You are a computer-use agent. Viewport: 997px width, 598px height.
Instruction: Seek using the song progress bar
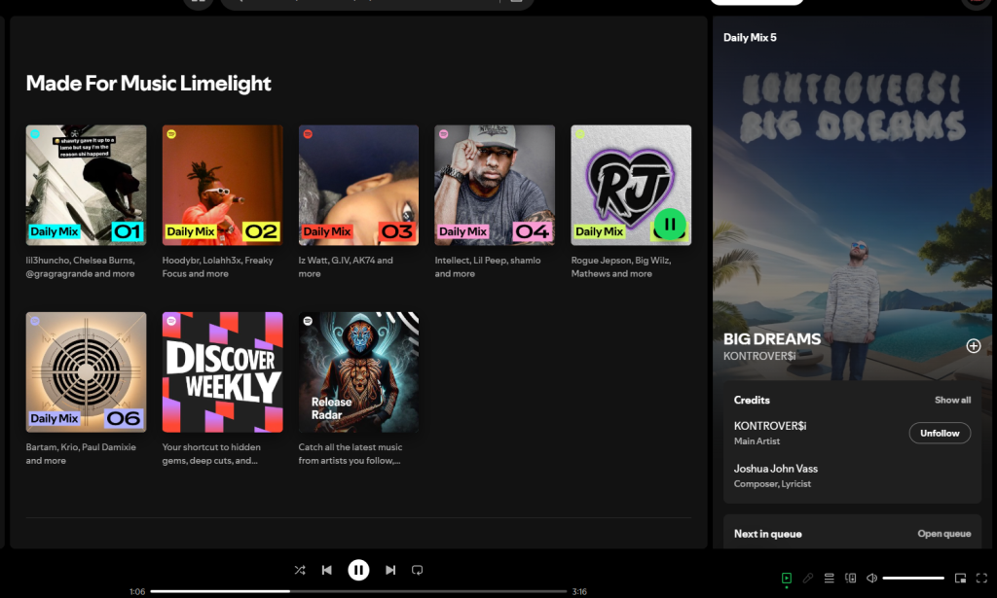click(x=358, y=591)
